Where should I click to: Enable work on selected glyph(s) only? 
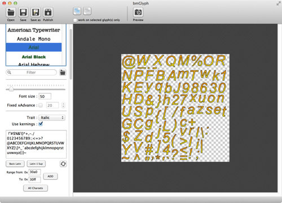pos(75,20)
